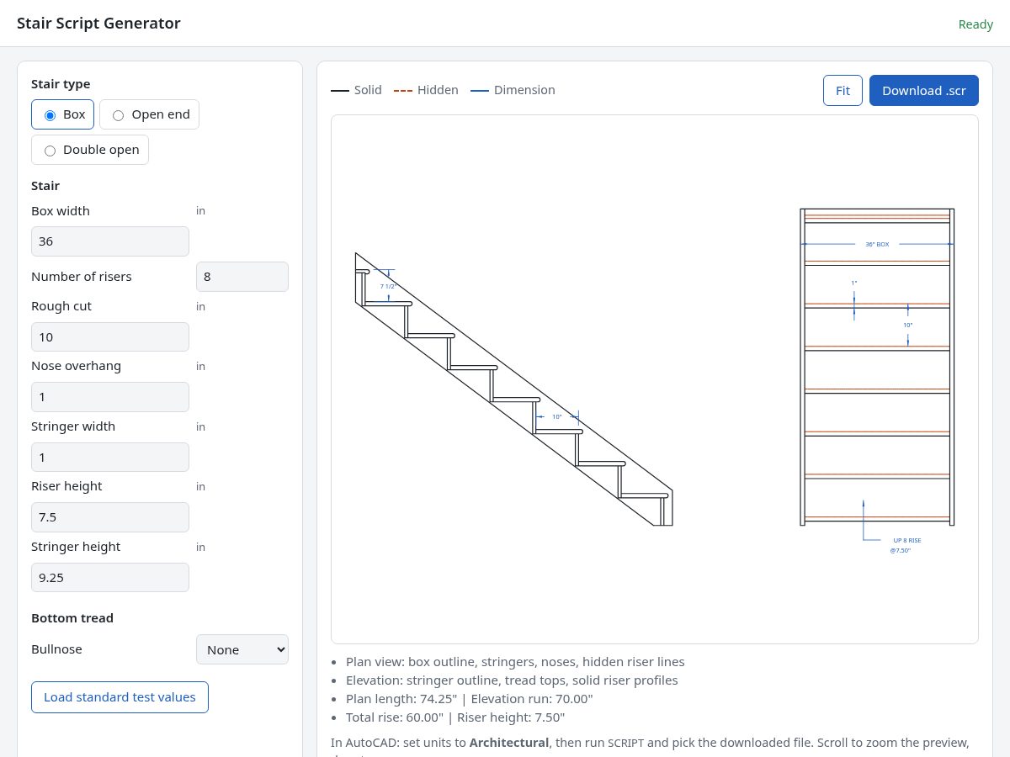Select the Open end stair type
Image resolution: width=1010 pixels, height=757 pixels.
[x=149, y=114]
